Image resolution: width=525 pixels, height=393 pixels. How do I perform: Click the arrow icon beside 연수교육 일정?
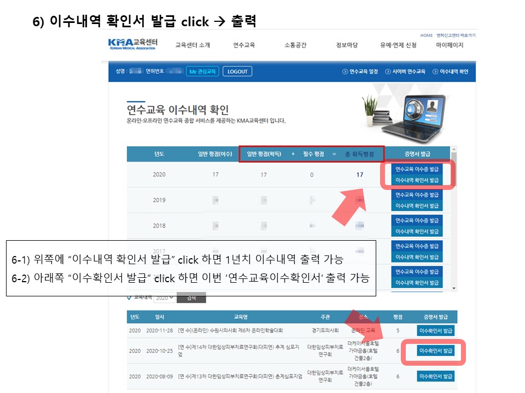pos(345,72)
